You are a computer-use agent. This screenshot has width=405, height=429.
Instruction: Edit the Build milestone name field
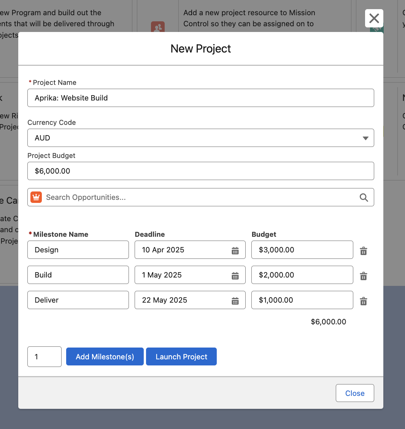click(78, 275)
